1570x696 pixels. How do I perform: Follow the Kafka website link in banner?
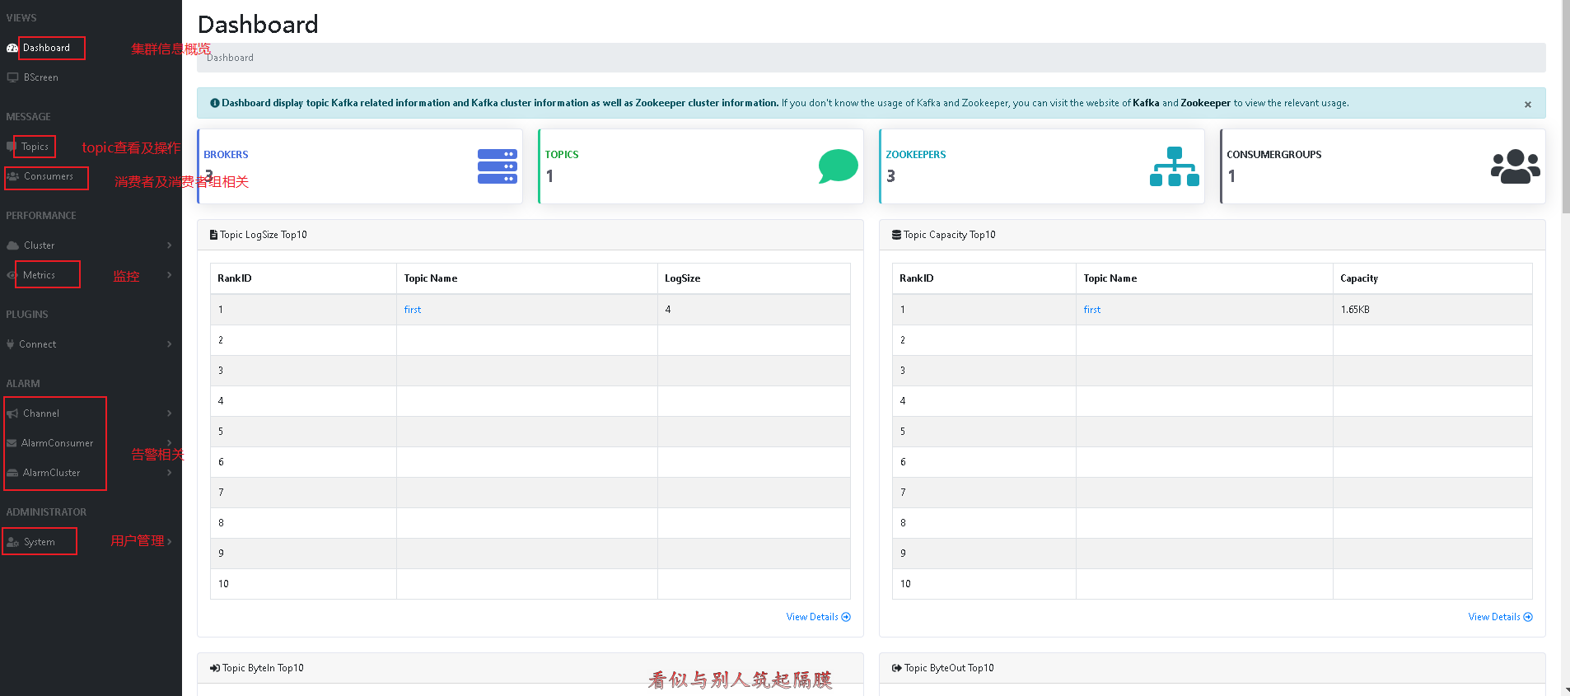click(1146, 103)
